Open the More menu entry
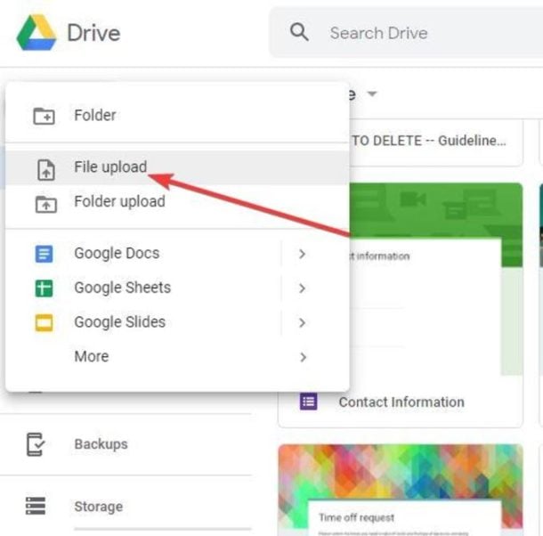The width and height of the screenshot is (543, 536). (92, 356)
